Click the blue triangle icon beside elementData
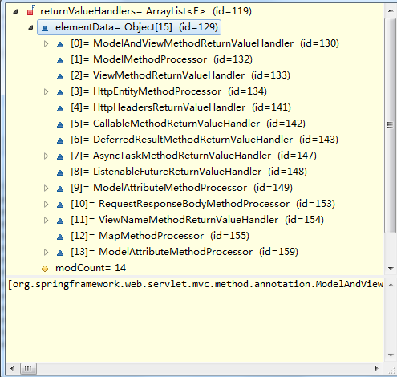 (45, 28)
